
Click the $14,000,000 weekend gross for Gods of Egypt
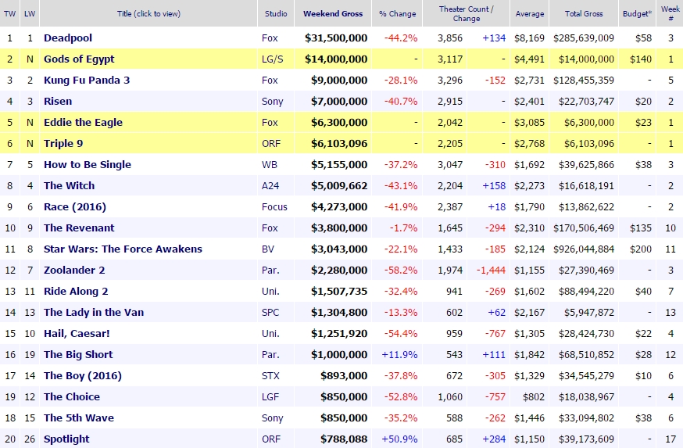click(336, 59)
